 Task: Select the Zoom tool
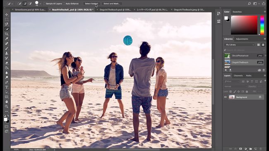pyautogui.click(x=7, y=107)
